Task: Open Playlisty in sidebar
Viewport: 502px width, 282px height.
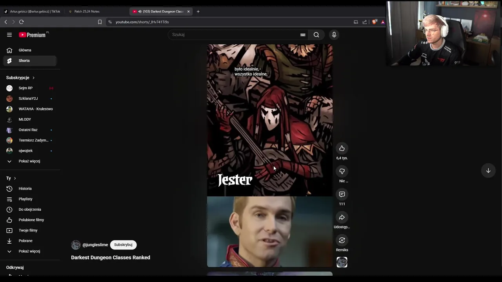Action: (30, 199)
